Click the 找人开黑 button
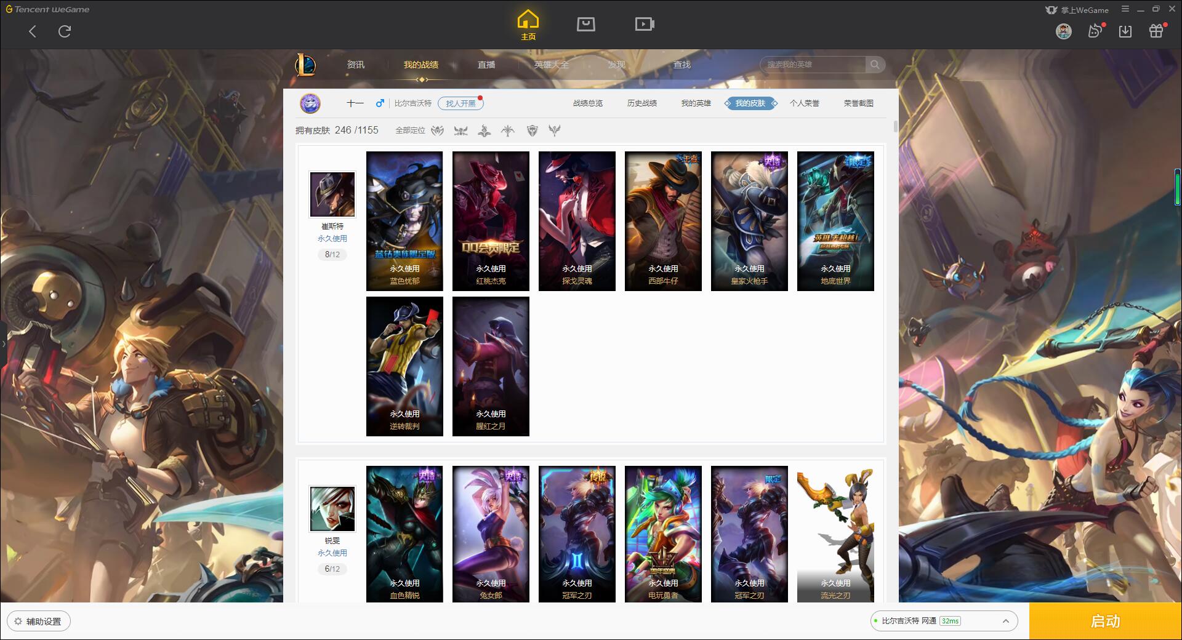This screenshot has width=1182, height=640. pos(460,103)
